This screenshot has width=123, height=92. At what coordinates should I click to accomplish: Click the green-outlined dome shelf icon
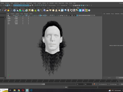point(26,10)
